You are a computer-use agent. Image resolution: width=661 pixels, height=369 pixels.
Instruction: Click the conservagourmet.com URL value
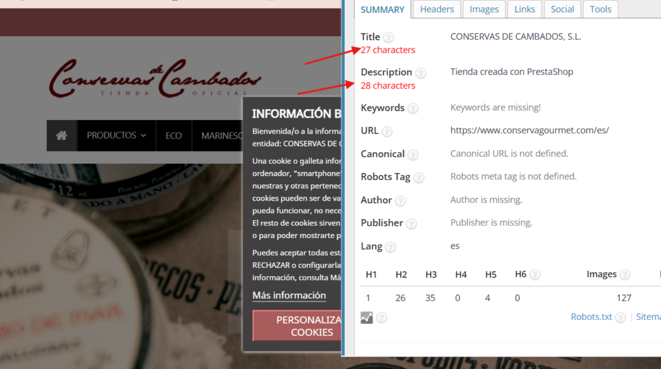coord(529,130)
